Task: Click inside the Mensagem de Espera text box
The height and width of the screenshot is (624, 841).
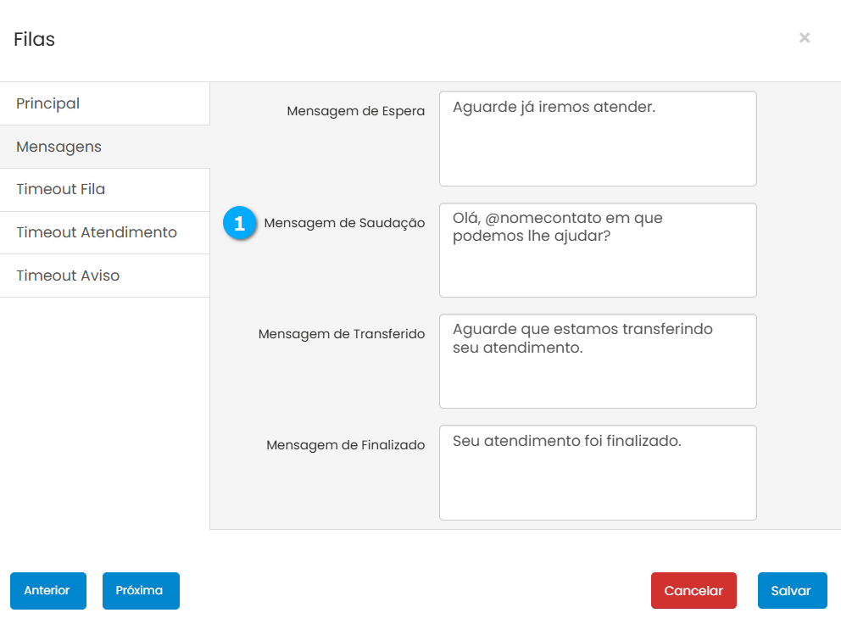Action: pos(597,139)
